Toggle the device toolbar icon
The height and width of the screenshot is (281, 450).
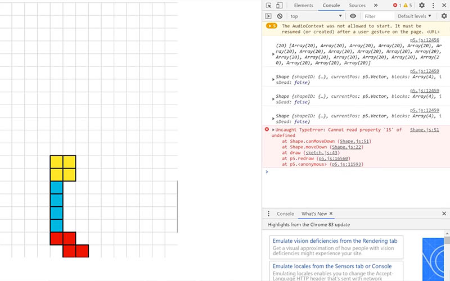(279, 6)
